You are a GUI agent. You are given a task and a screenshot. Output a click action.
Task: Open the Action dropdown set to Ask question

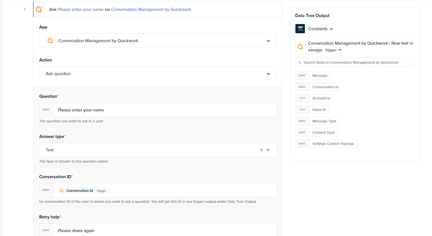point(158,74)
